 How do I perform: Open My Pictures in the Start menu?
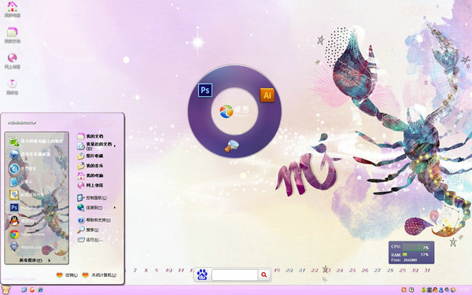click(x=90, y=156)
